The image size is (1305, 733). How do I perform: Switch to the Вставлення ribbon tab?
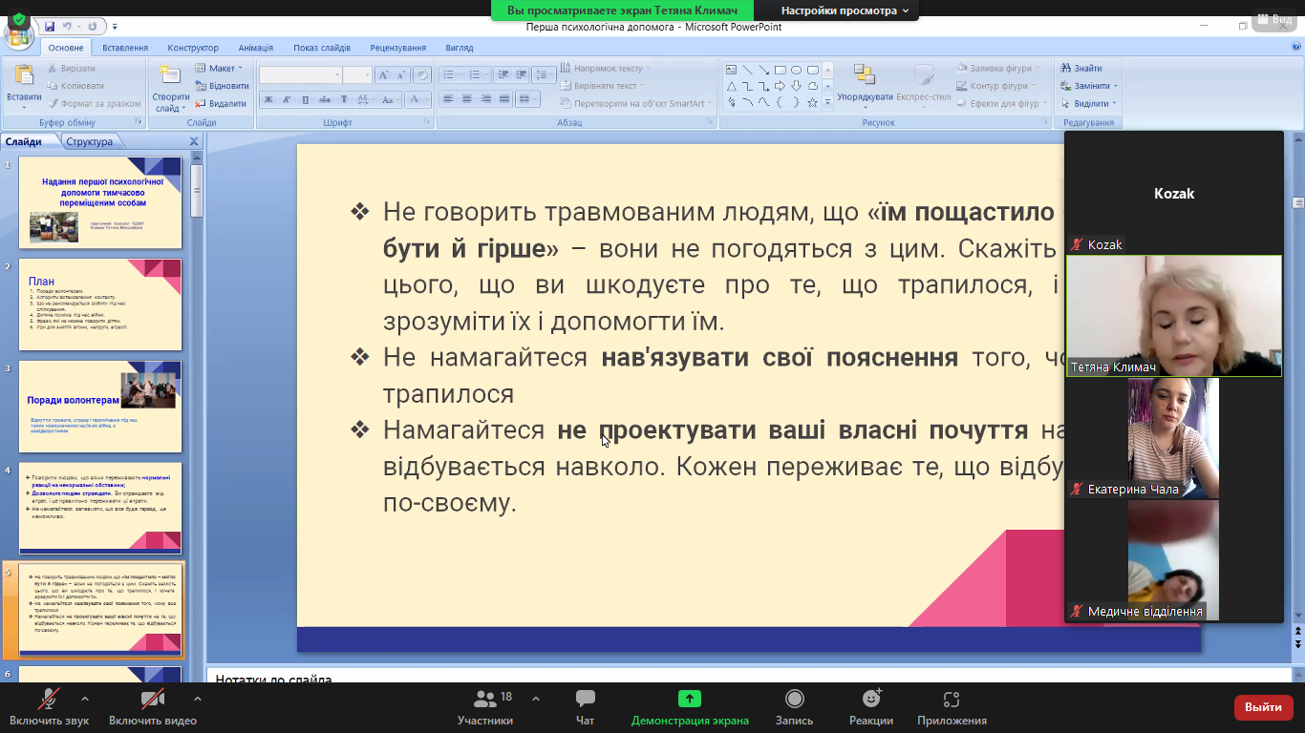[125, 48]
